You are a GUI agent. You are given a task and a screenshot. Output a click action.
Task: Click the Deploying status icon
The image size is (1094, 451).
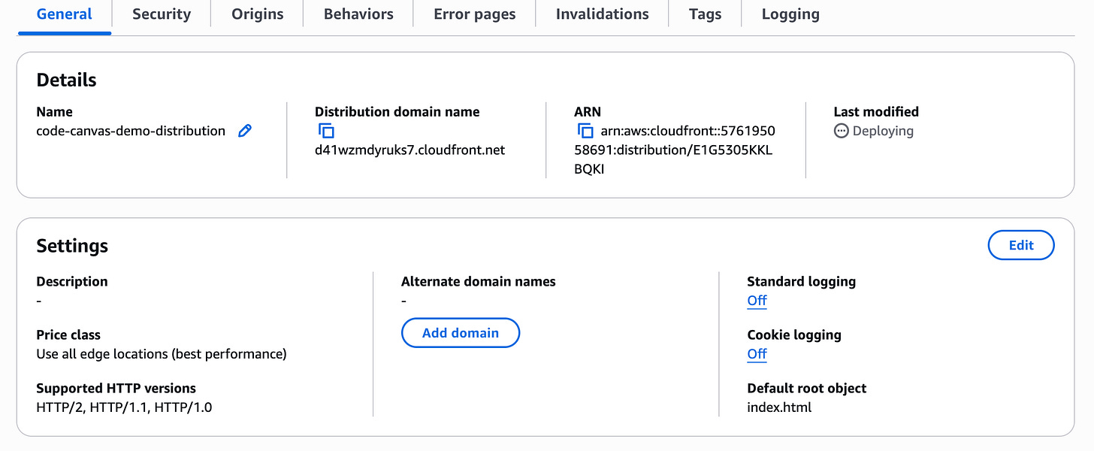(841, 131)
